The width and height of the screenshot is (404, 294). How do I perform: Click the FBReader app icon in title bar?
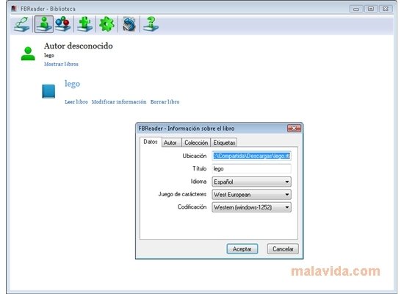14,9
